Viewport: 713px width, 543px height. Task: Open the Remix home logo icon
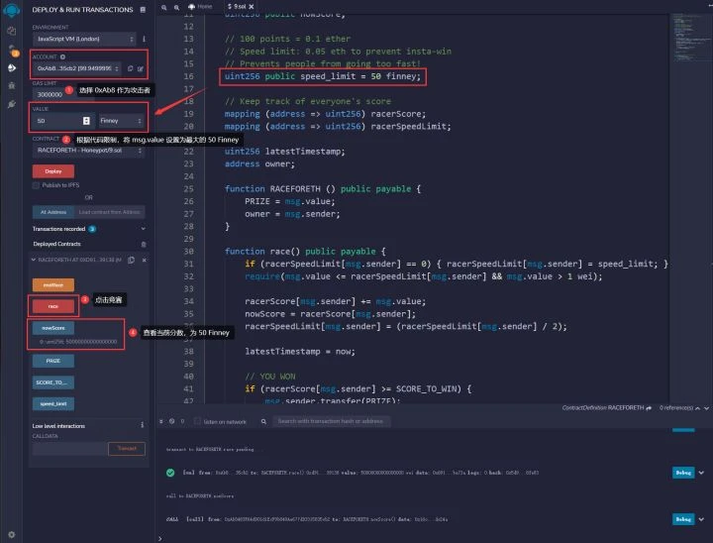pyautogui.click(x=11, y=10)
